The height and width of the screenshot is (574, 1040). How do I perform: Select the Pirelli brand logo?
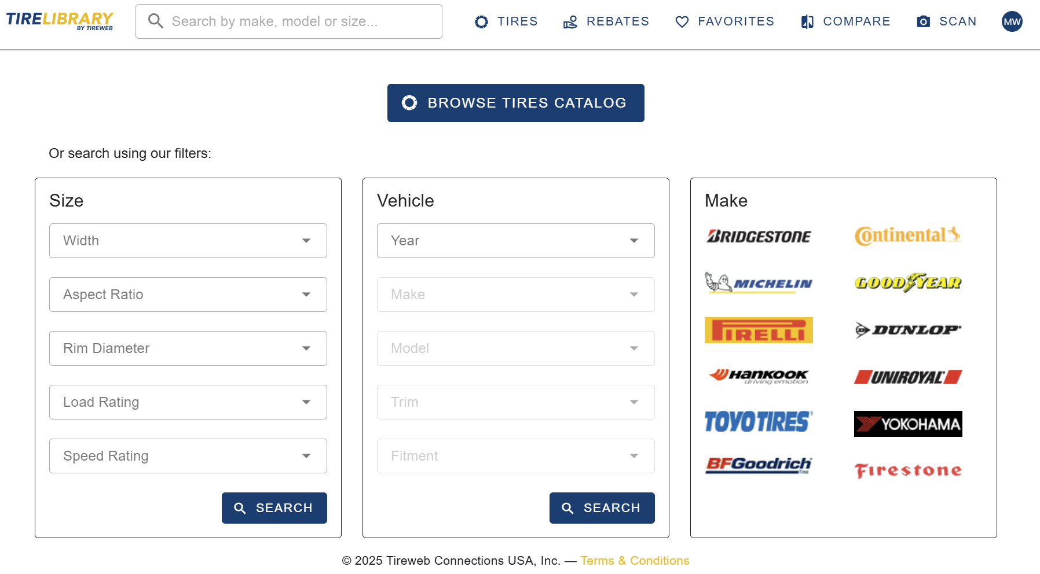(x=759, y=330)
